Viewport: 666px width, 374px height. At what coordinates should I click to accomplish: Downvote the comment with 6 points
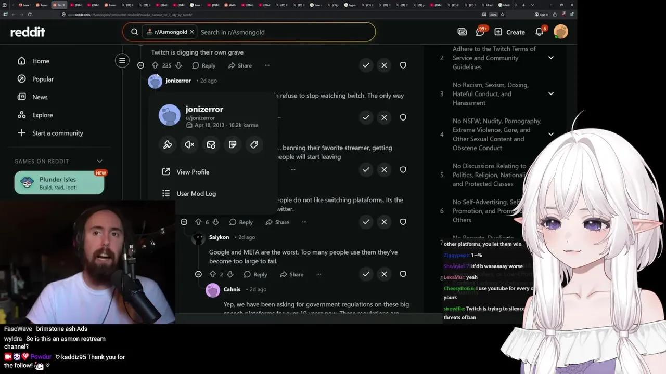[x=216, y=222]
